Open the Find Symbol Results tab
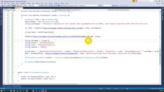Screen dimensions: 164x92 (x=16, y=86)
